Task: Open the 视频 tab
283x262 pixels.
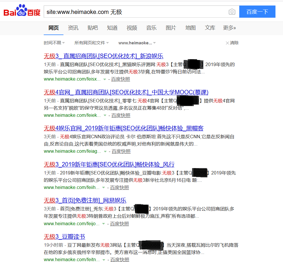Action: click(x=132, y=28)
